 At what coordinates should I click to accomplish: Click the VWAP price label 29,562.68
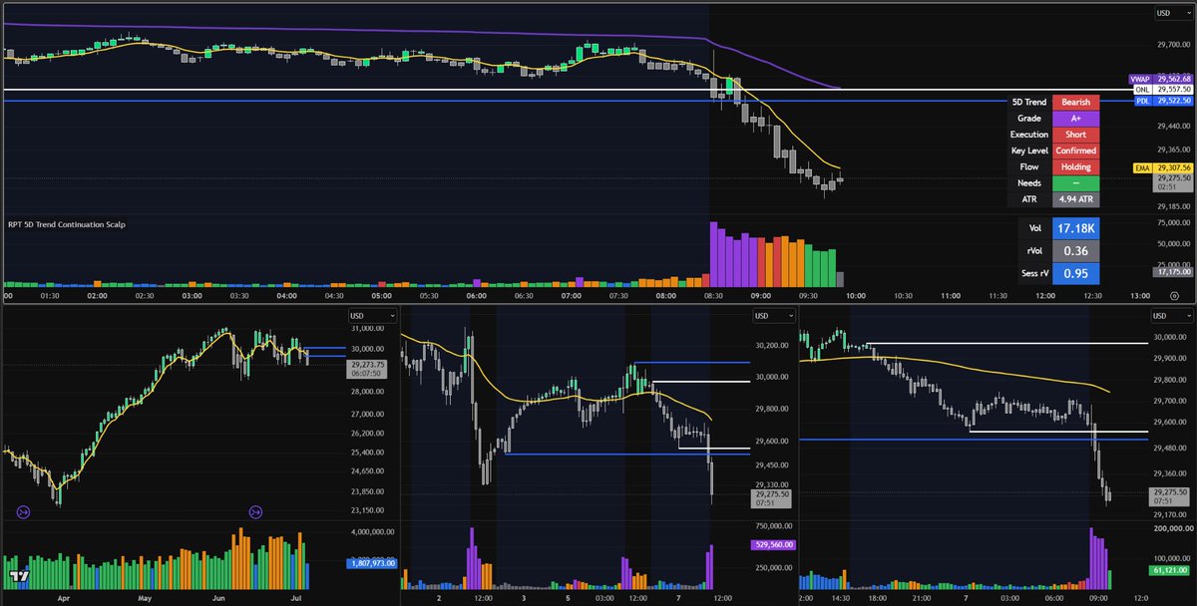tap(1160, 79)
